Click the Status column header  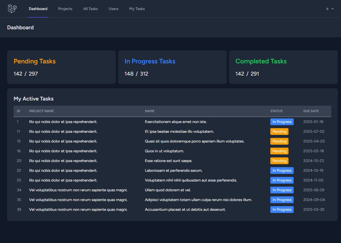[x=276, y=111]
